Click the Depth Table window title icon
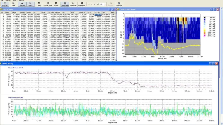Screen dimensions: 223x125 click(1, 9)
